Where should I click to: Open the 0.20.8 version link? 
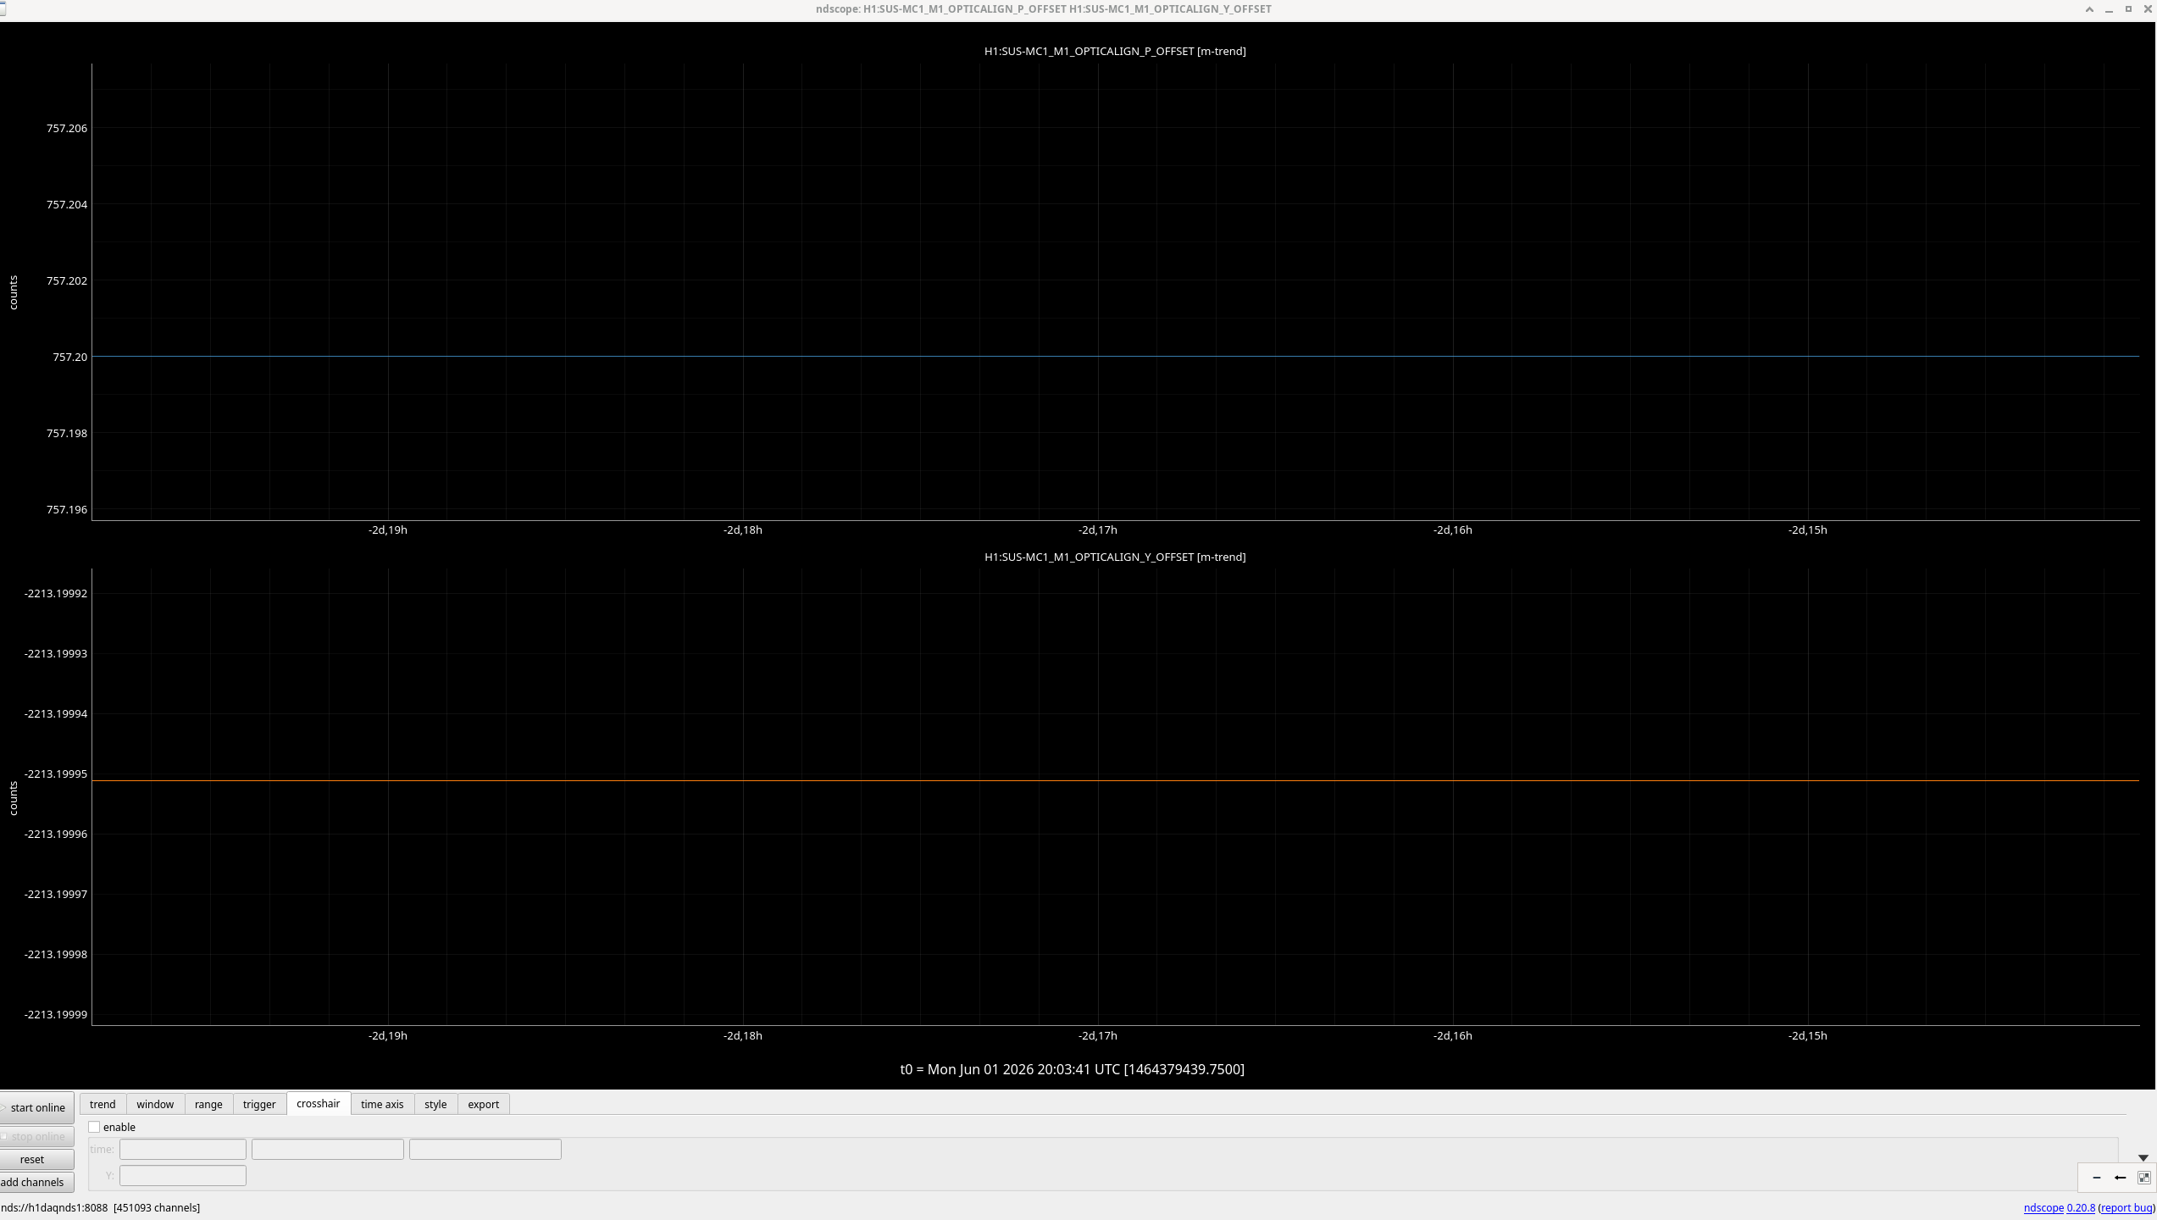(2081, 1208)
